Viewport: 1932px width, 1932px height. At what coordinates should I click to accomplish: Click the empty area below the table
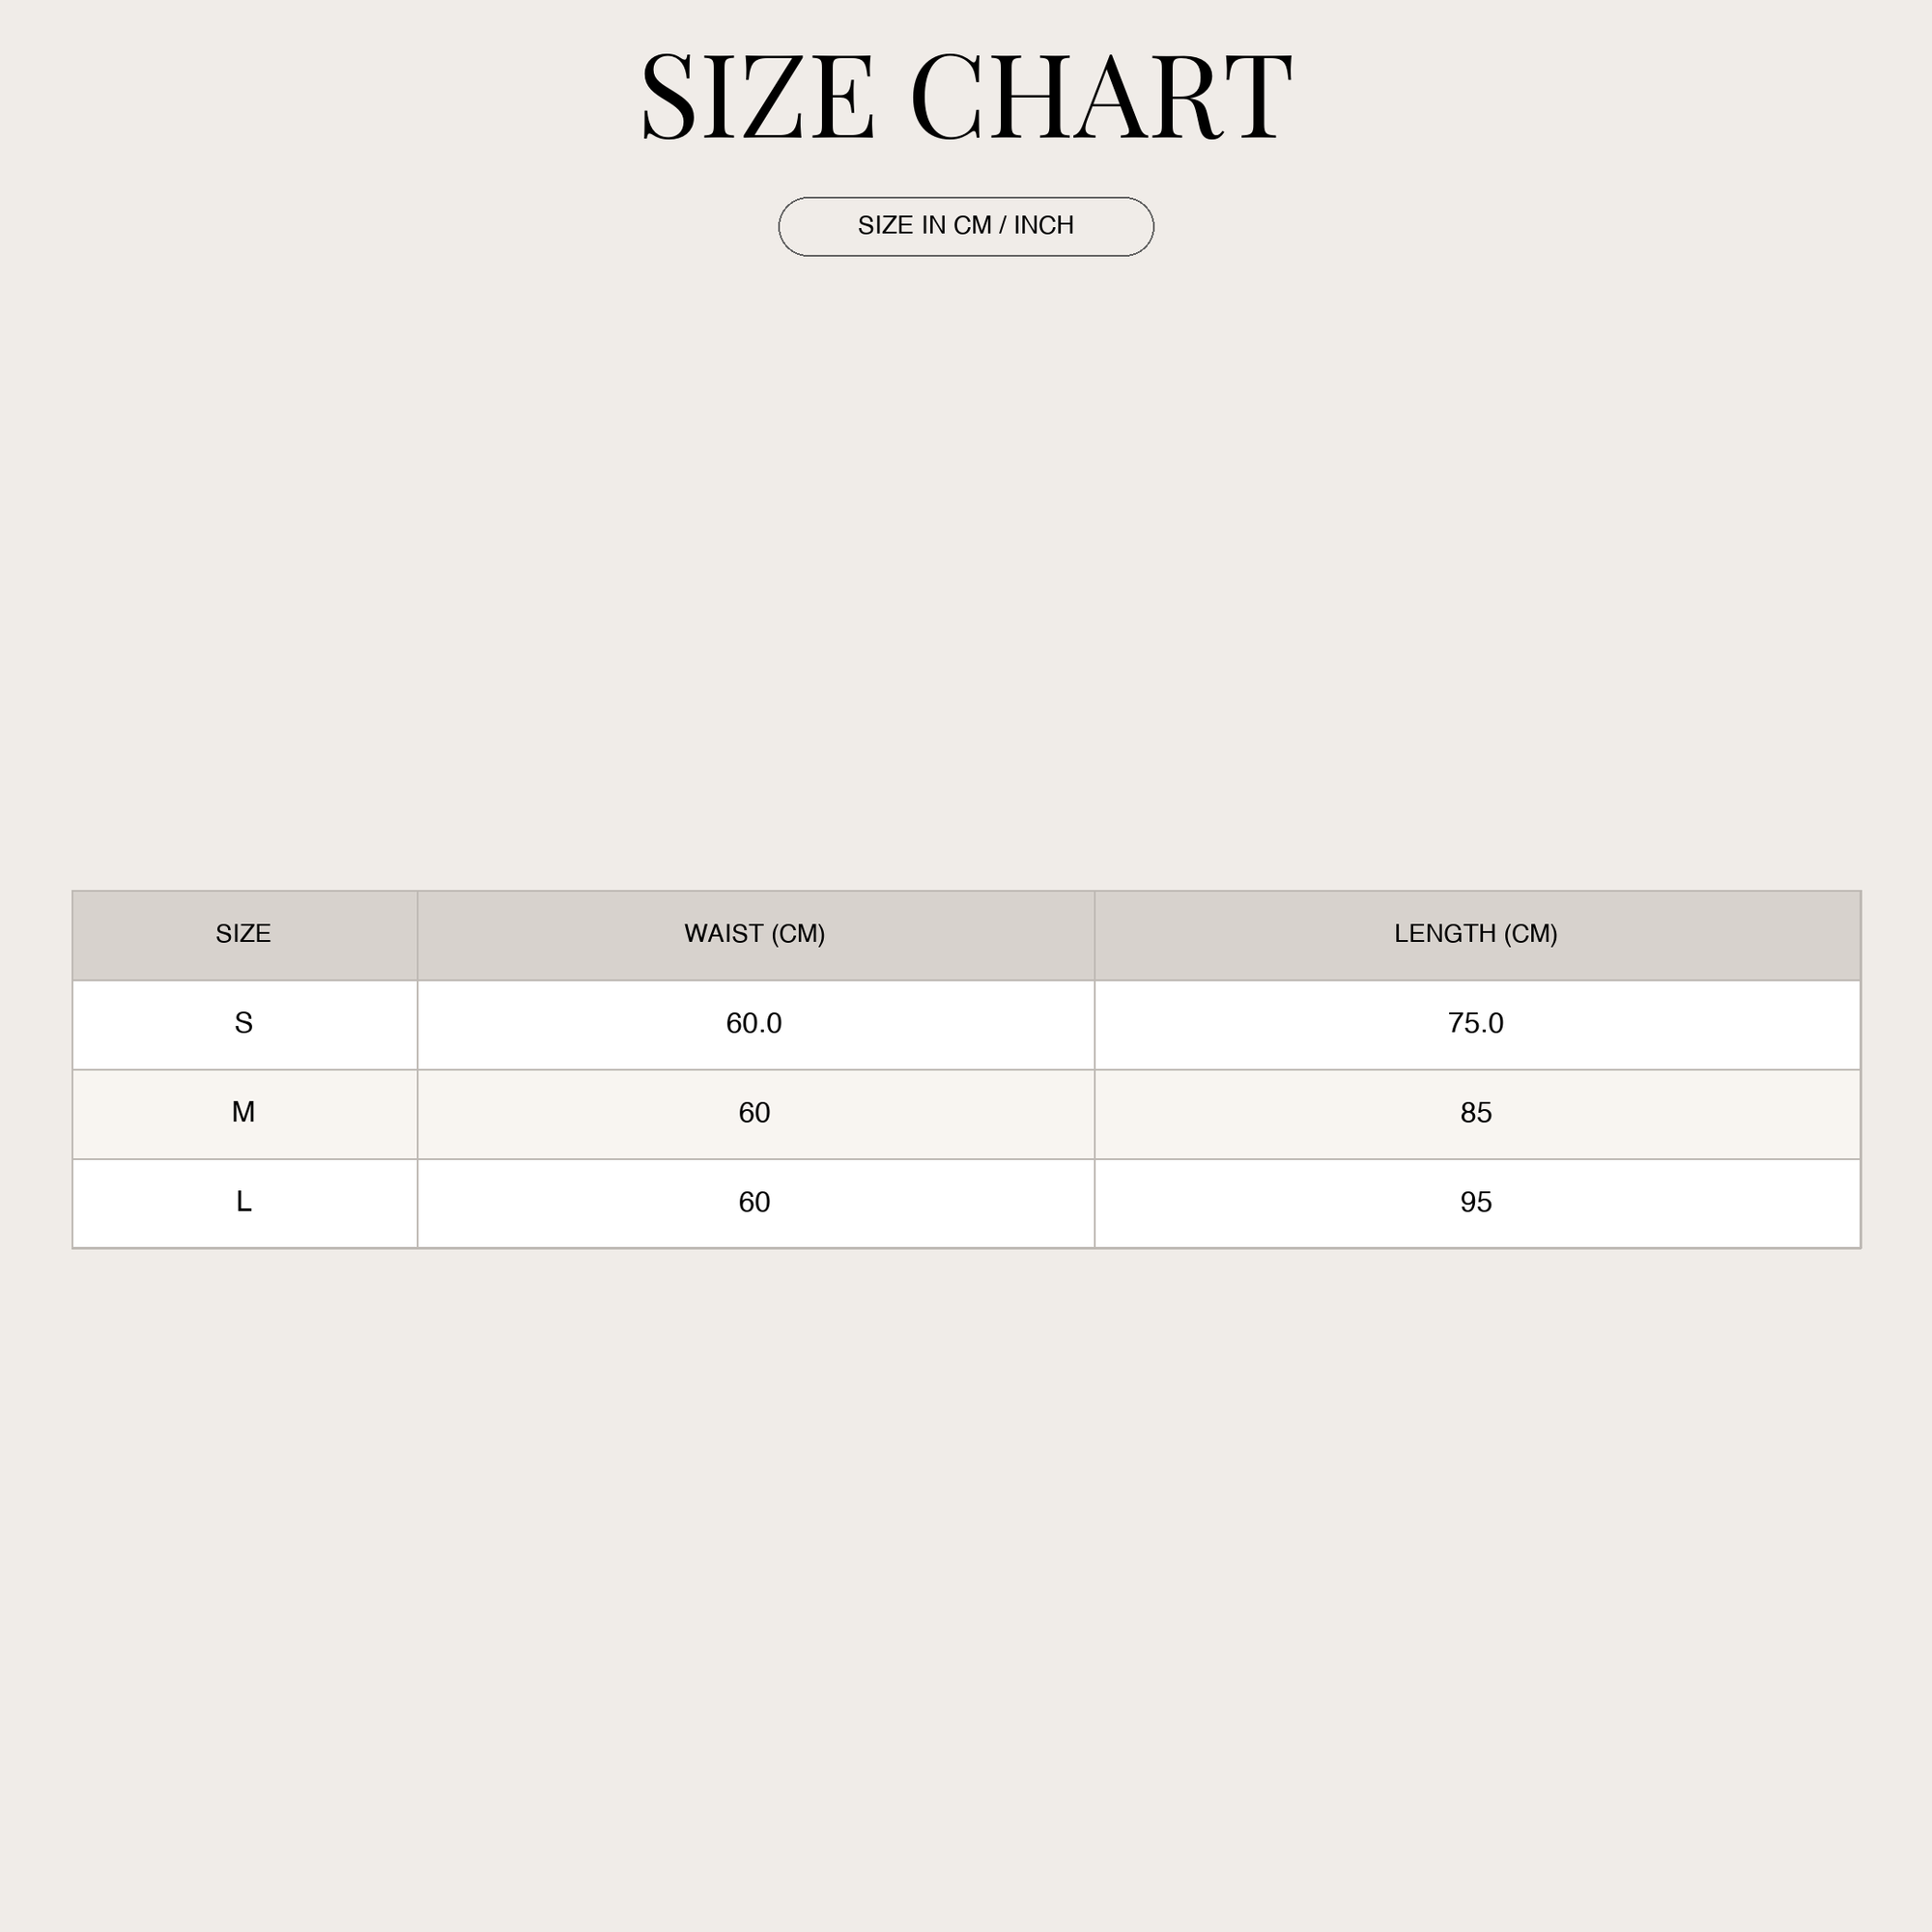coord(966,1590)
